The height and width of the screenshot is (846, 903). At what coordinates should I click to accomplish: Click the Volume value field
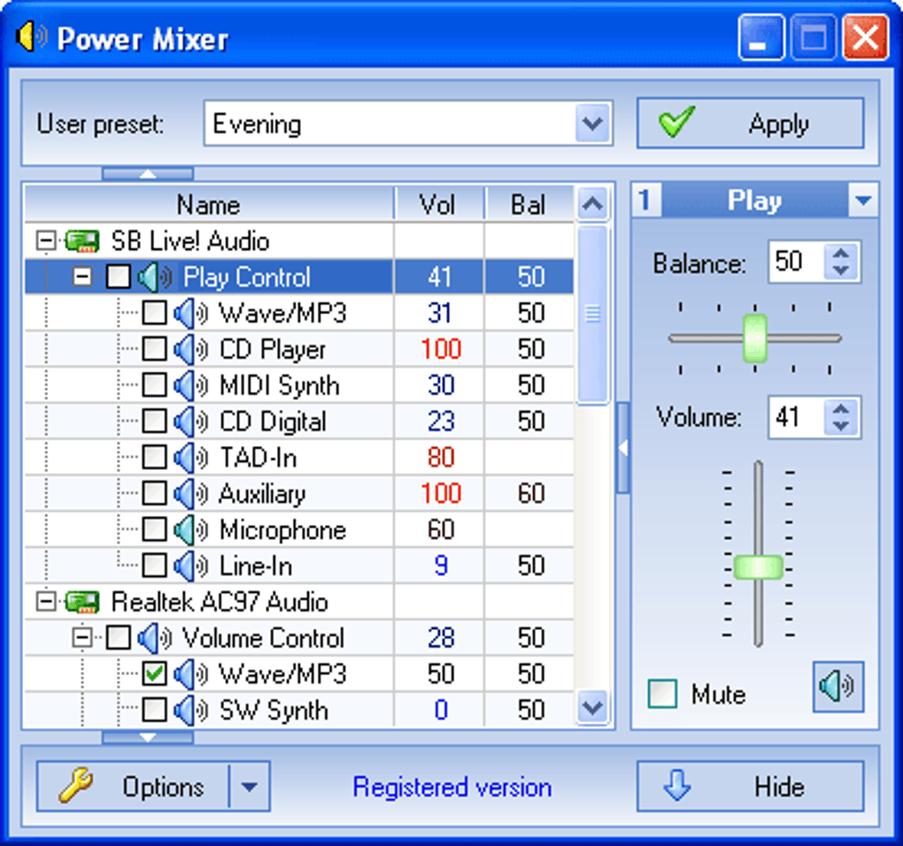tap(797, 417)
